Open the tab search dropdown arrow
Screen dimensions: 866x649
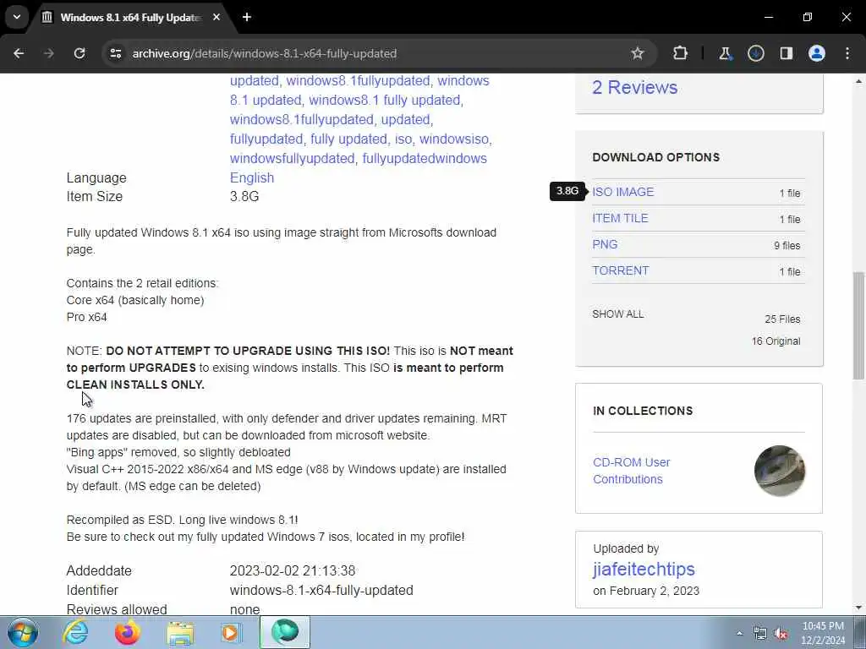[17, 17]
